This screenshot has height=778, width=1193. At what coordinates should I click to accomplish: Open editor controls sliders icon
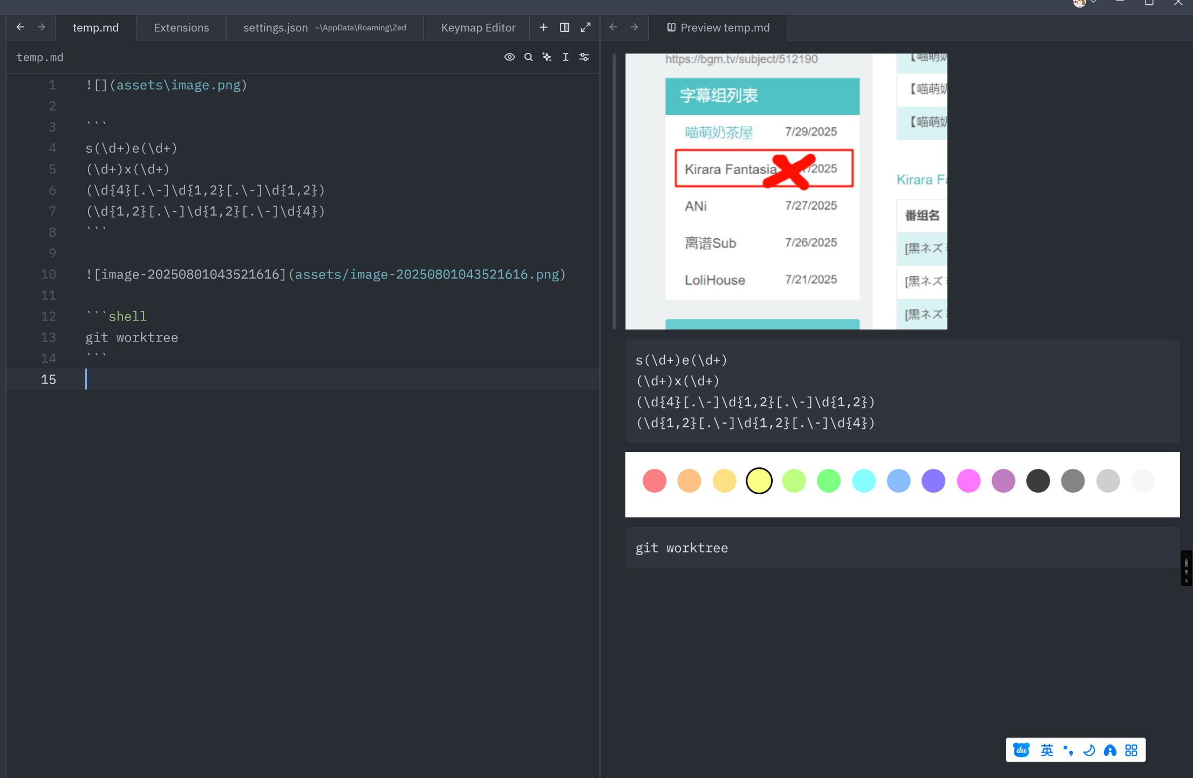[584, 57]
